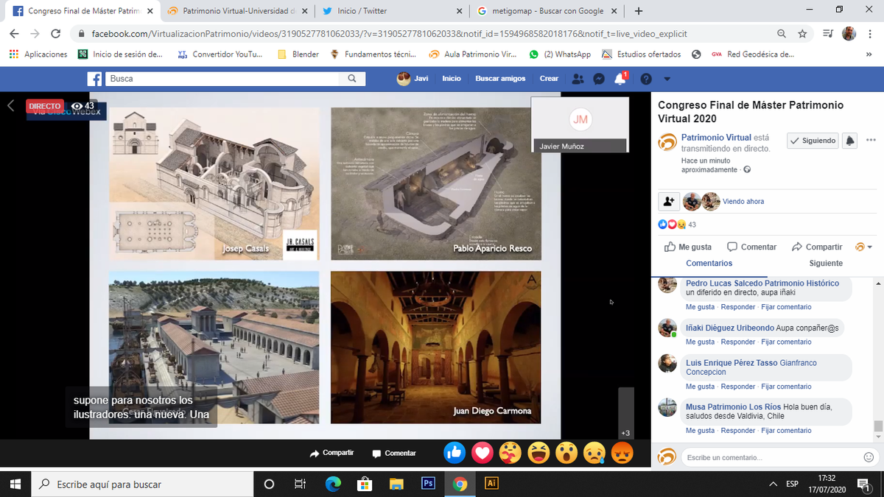Click Crear in the Facebook top bar
This screenshot has width=884, height=497.
pos(549,79)
